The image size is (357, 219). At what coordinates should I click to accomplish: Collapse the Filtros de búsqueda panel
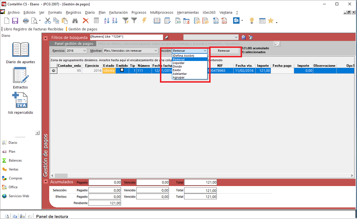click(x=46, y=38)
